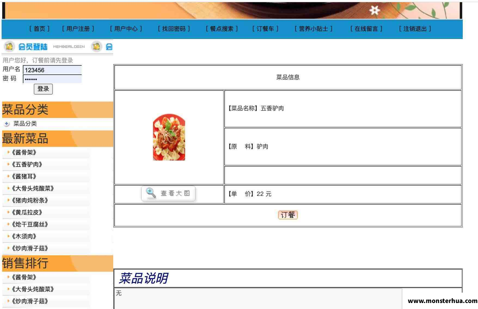Go to 用户注册 page
This screenshot has height=309, width=478.
78,29
